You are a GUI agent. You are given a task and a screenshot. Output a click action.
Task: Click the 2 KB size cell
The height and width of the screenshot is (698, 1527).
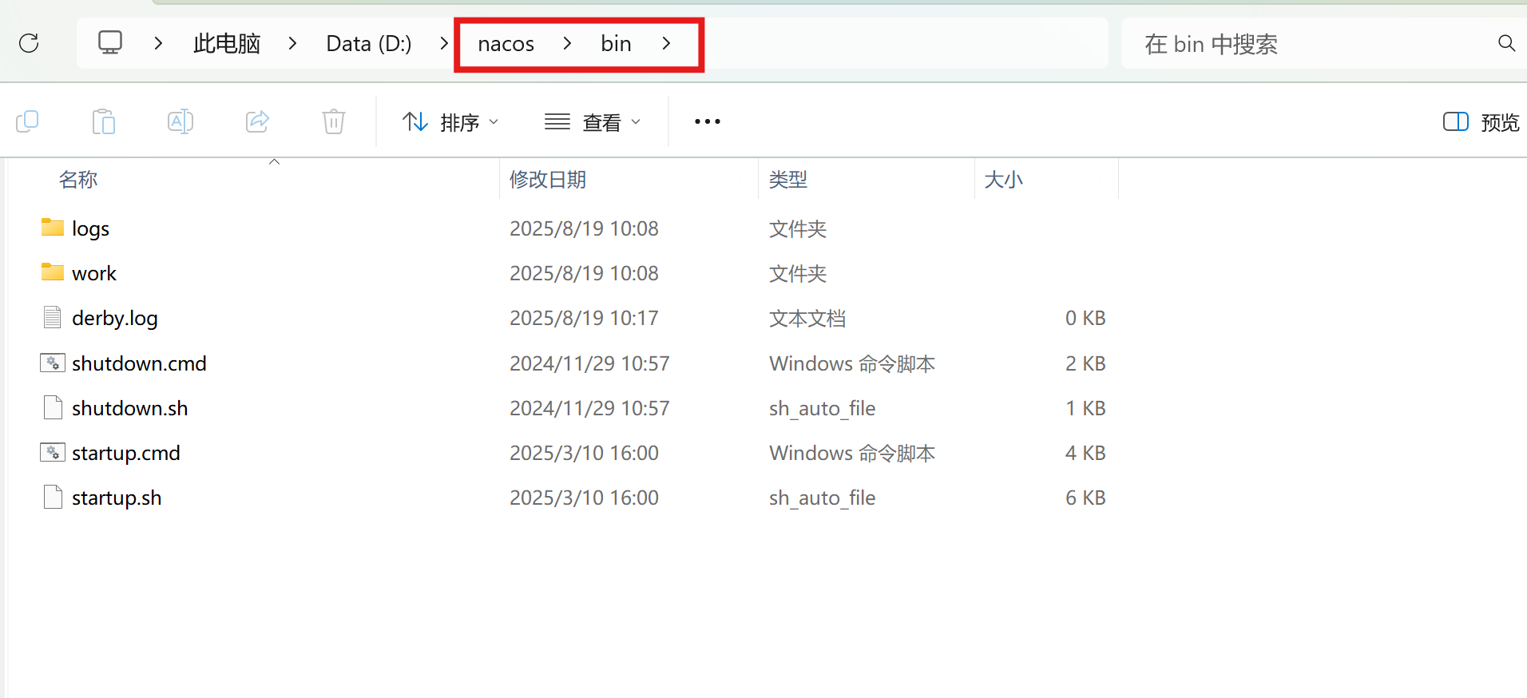pos(1085,363)
